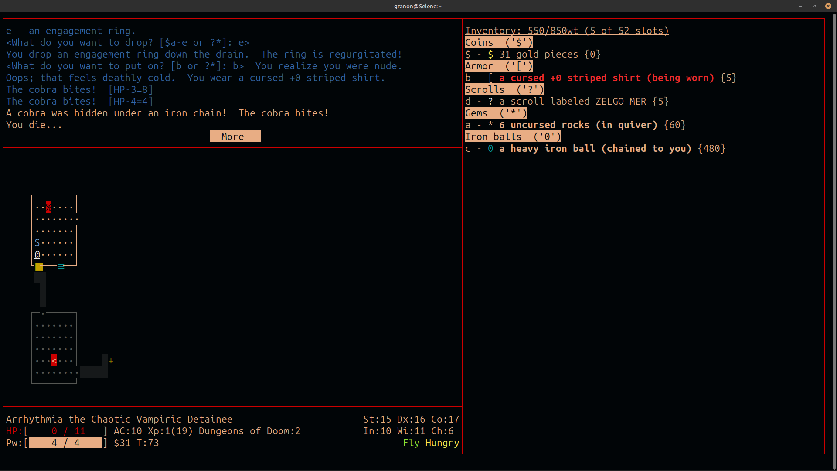Maximize the terminal window

[814, 6]
